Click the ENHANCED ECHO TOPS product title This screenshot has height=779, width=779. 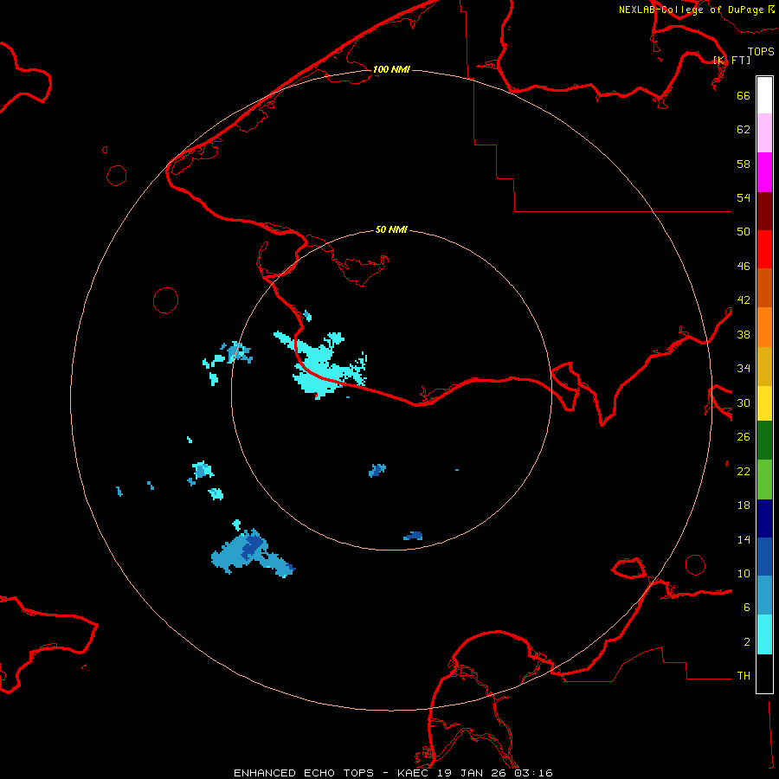(304, 773)
